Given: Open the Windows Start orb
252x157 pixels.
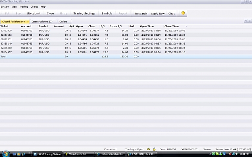Looking at the screenshot, I should click(6, 154).
